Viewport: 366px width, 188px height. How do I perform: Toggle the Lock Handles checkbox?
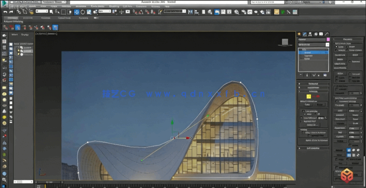303,111
